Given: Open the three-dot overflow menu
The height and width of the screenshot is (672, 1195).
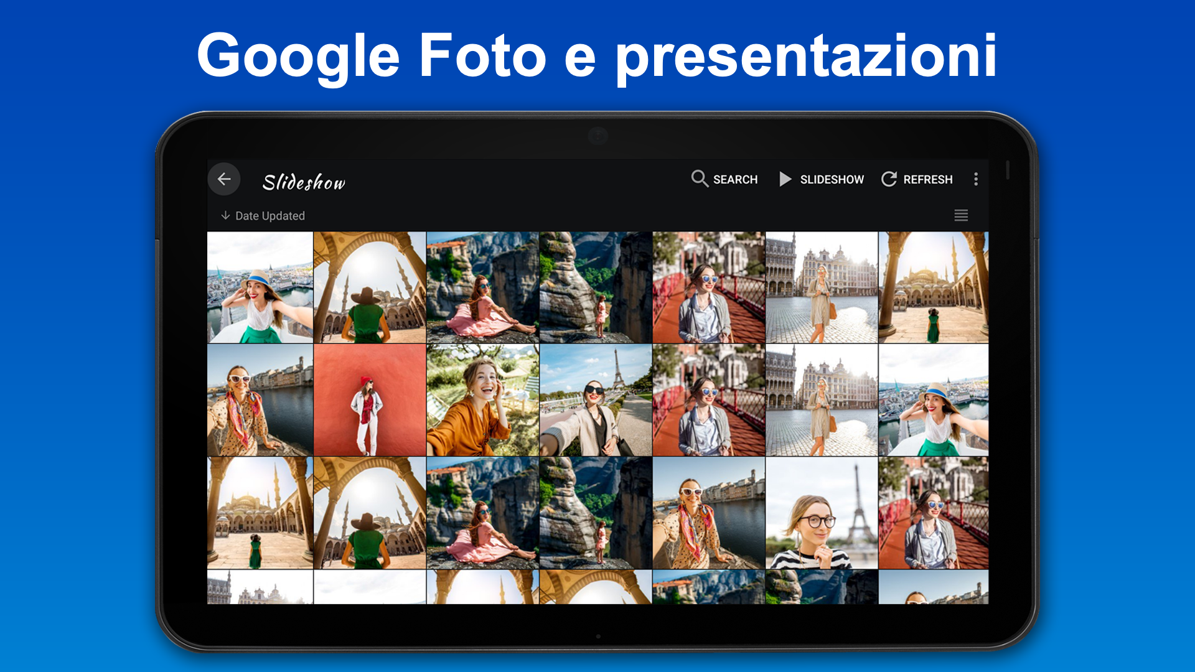Looking at the screenshot, I should 975,179.
